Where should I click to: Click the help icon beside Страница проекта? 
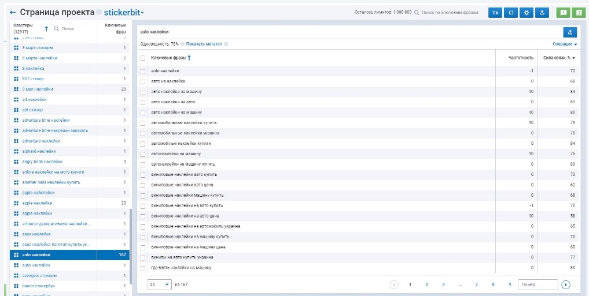pyautogui.click(x=99, y=12)
